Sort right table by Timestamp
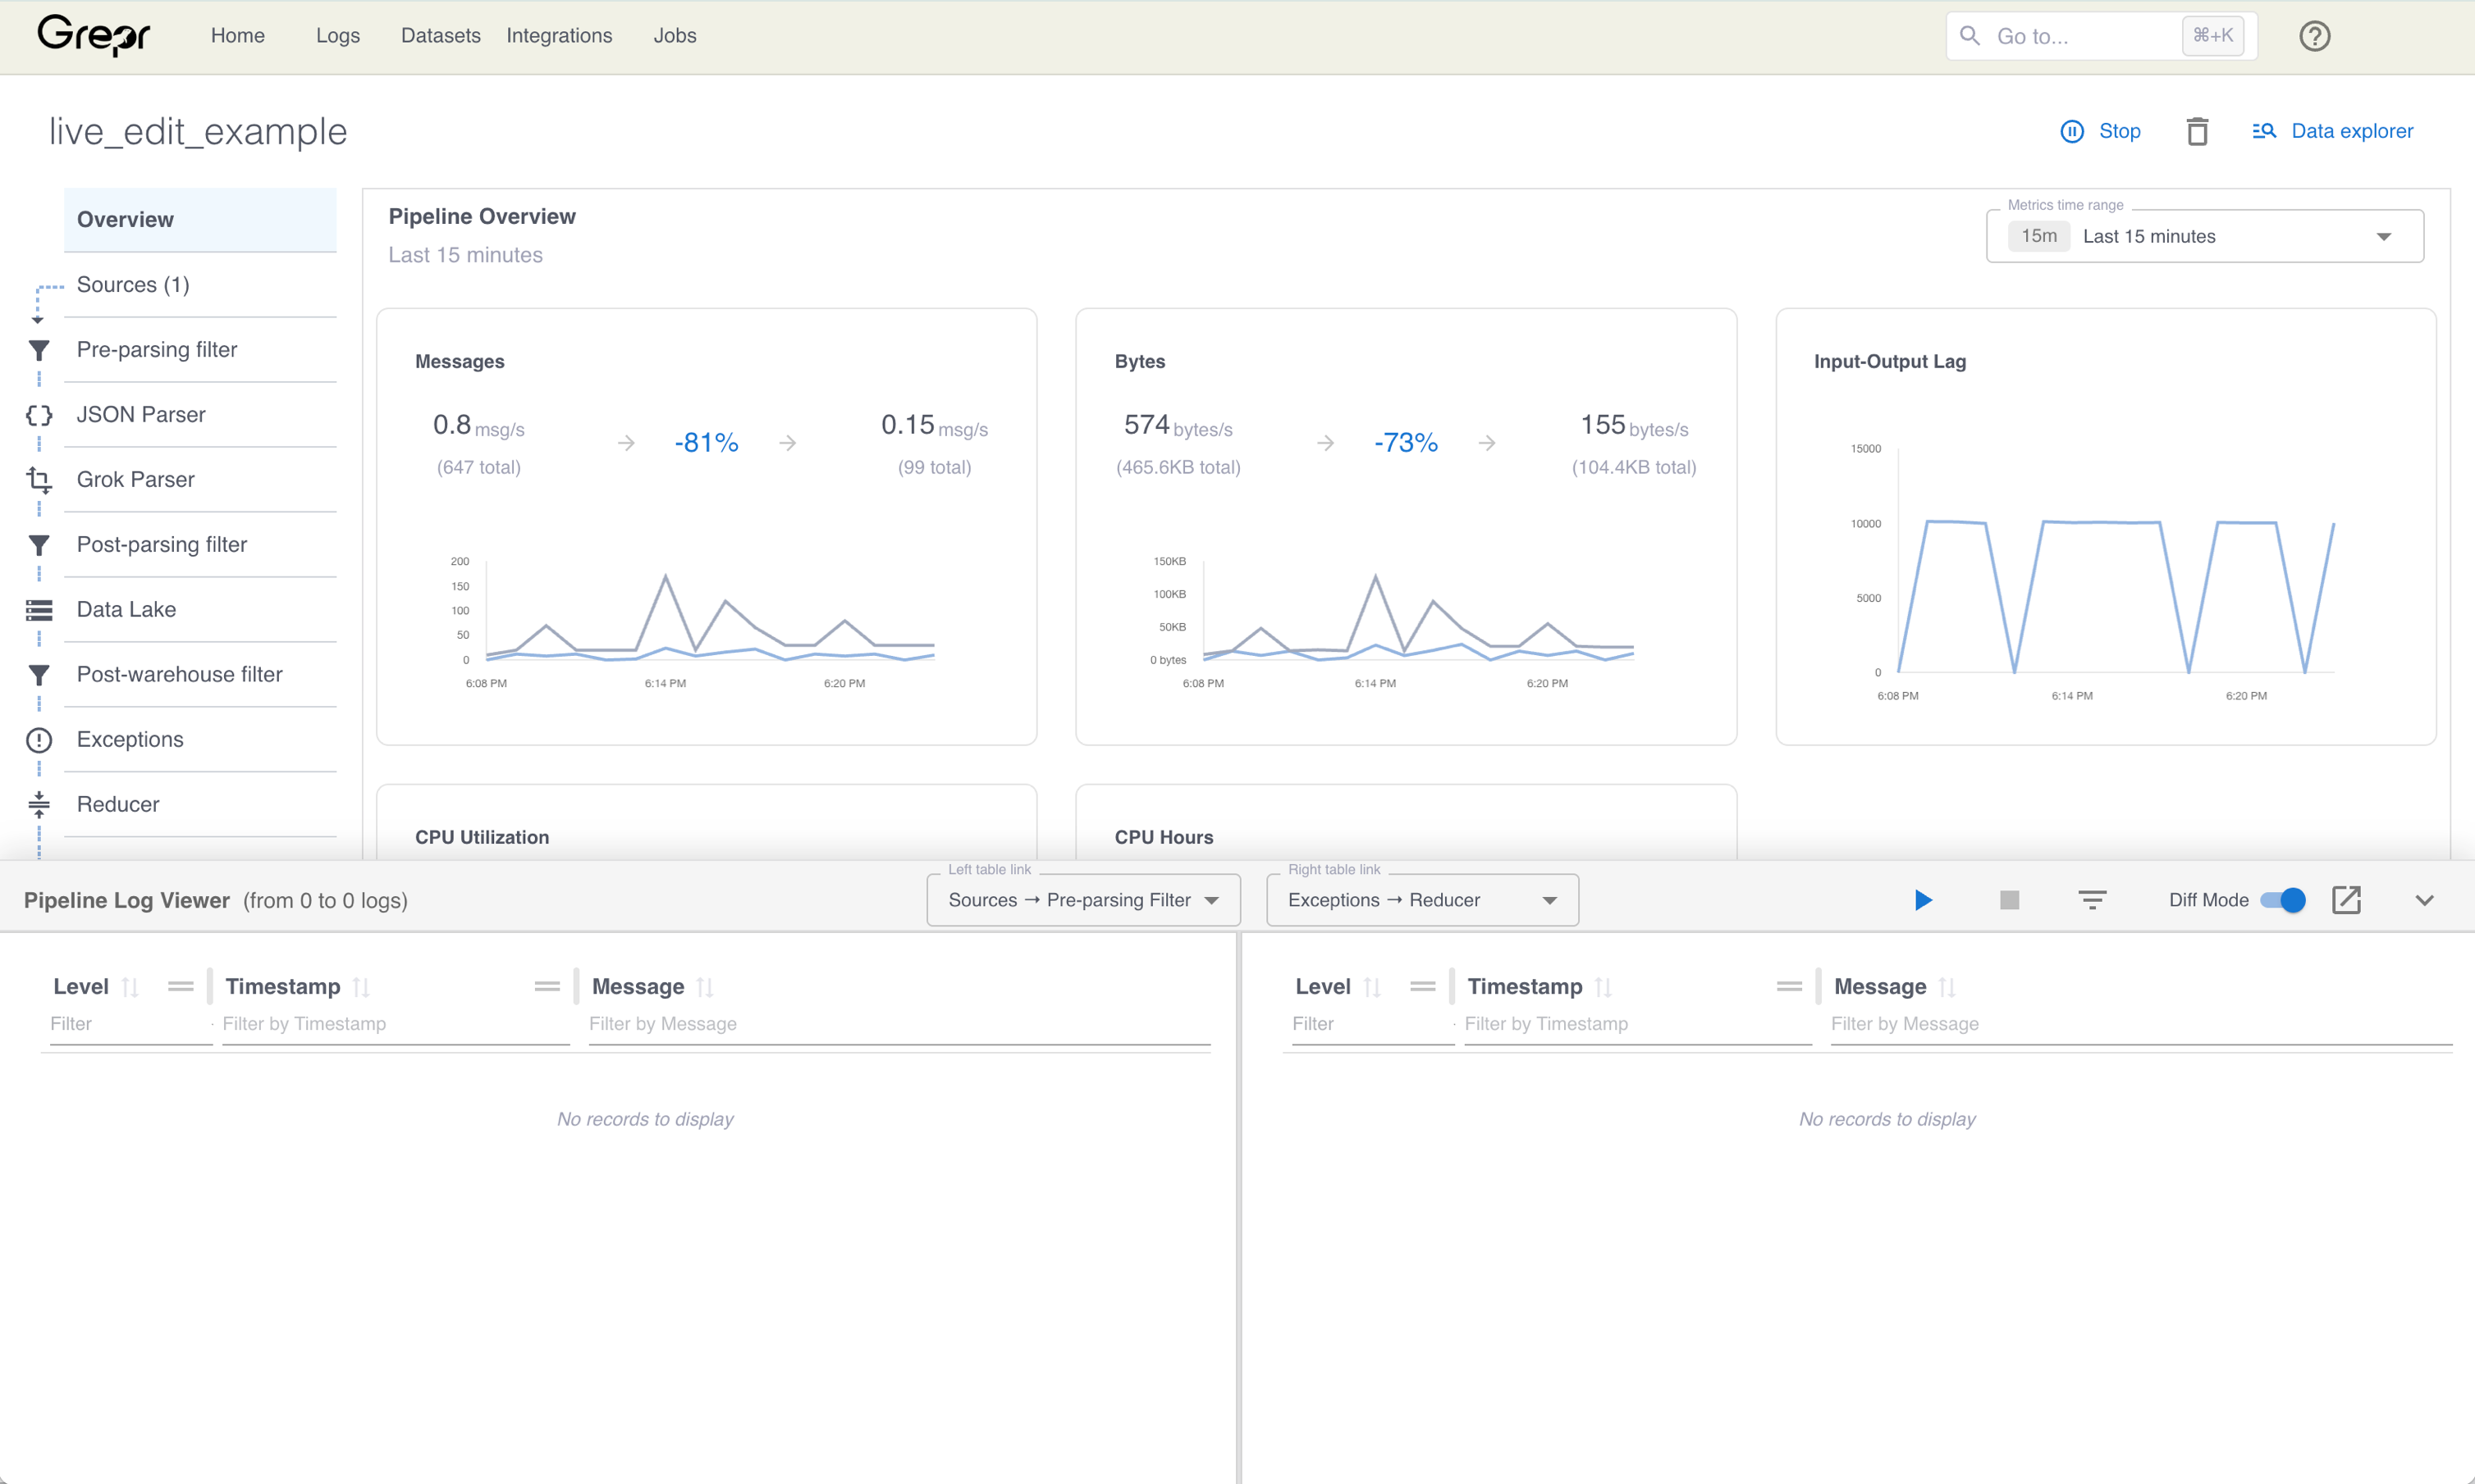 [x=1603, y=987]
